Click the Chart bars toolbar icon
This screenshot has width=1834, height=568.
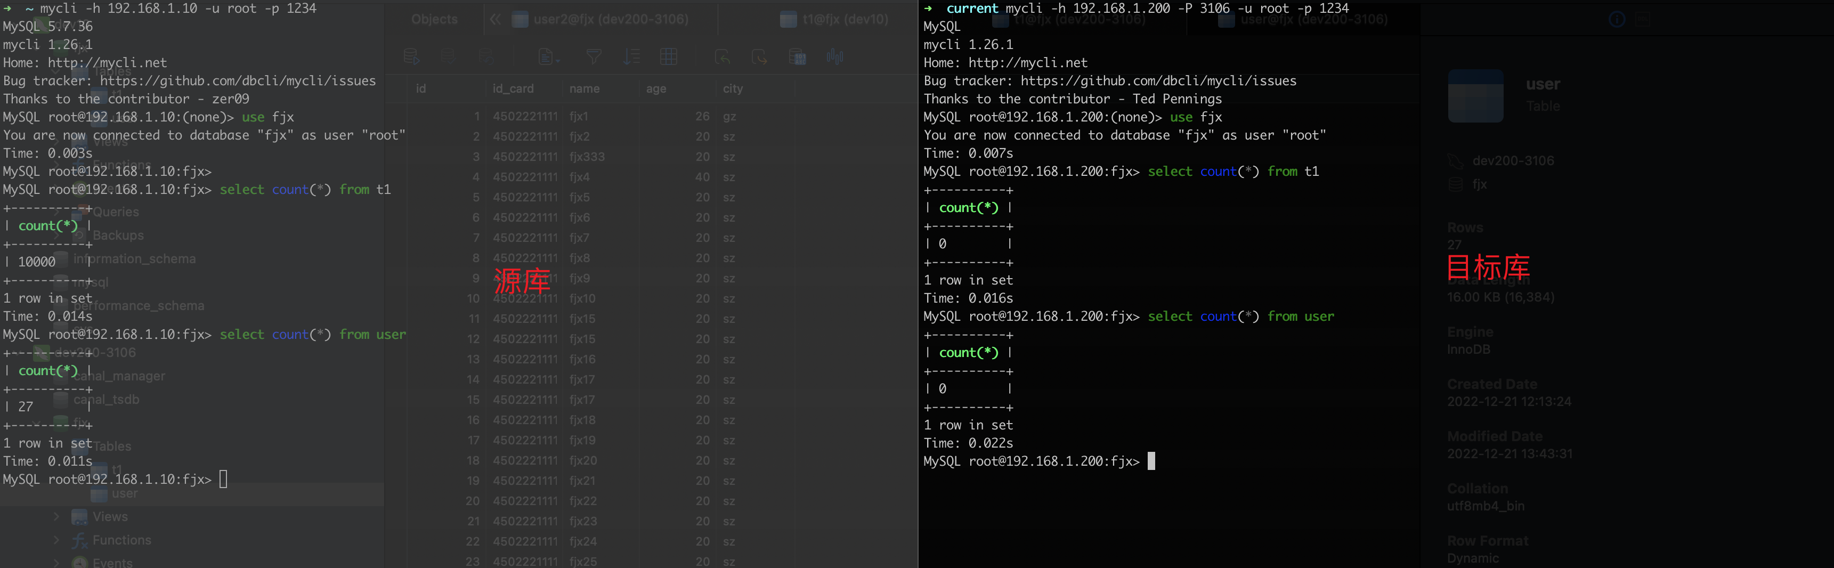point(835,57)
